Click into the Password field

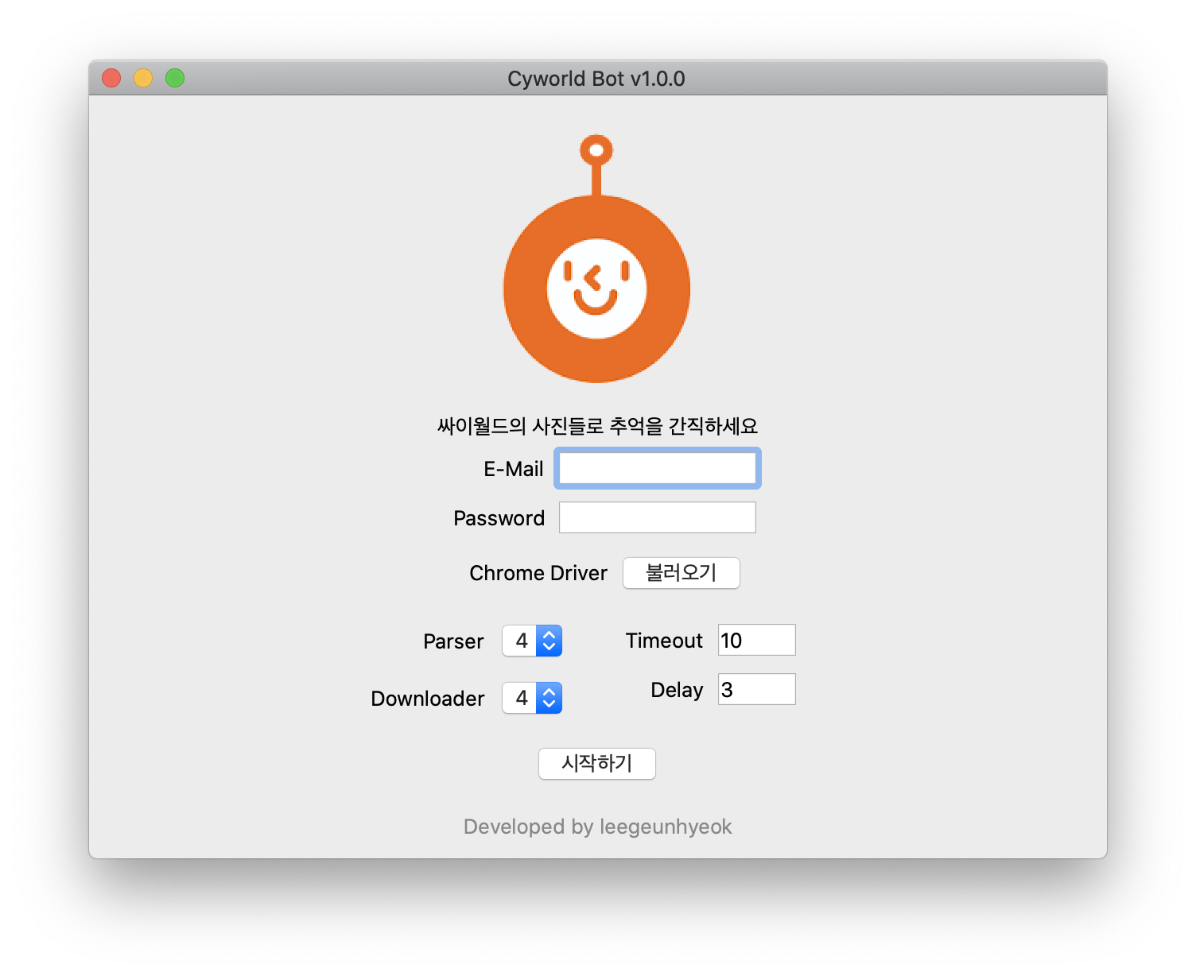658,517
